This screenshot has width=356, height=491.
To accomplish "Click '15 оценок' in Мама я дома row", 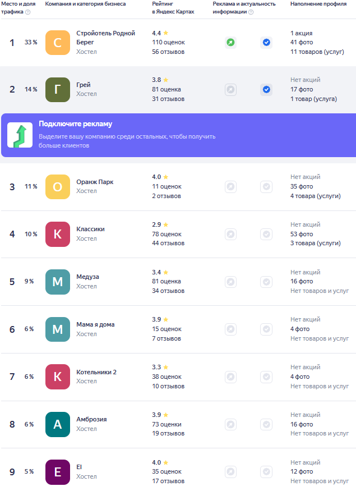I will (167, 329).
